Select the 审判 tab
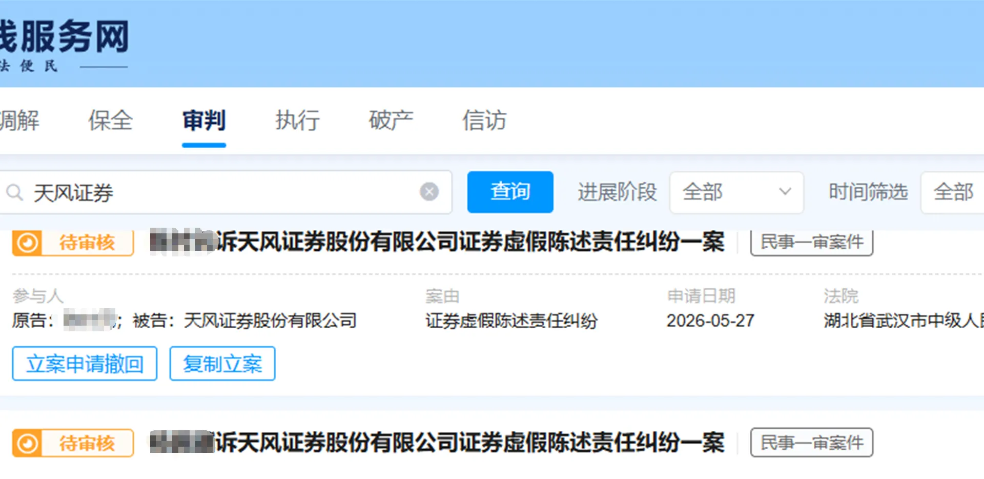Image resolution: width=984 pixels, height=479 pixels. coord(204,121)
